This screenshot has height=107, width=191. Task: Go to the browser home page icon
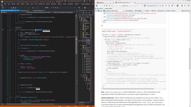tap(169, 6)
